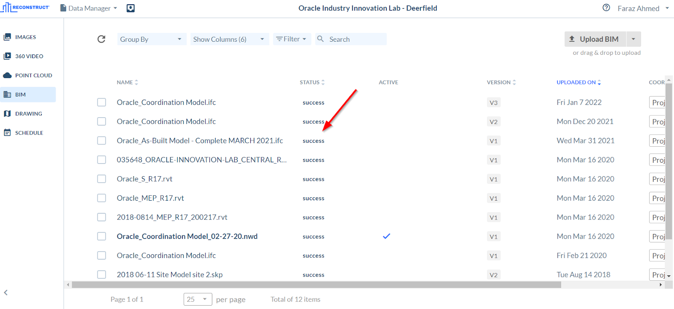Viewport: 674px width, 309px height.
Task: Check the box for Oracle_Coordination Model.ifc V3
Action: 102,102
